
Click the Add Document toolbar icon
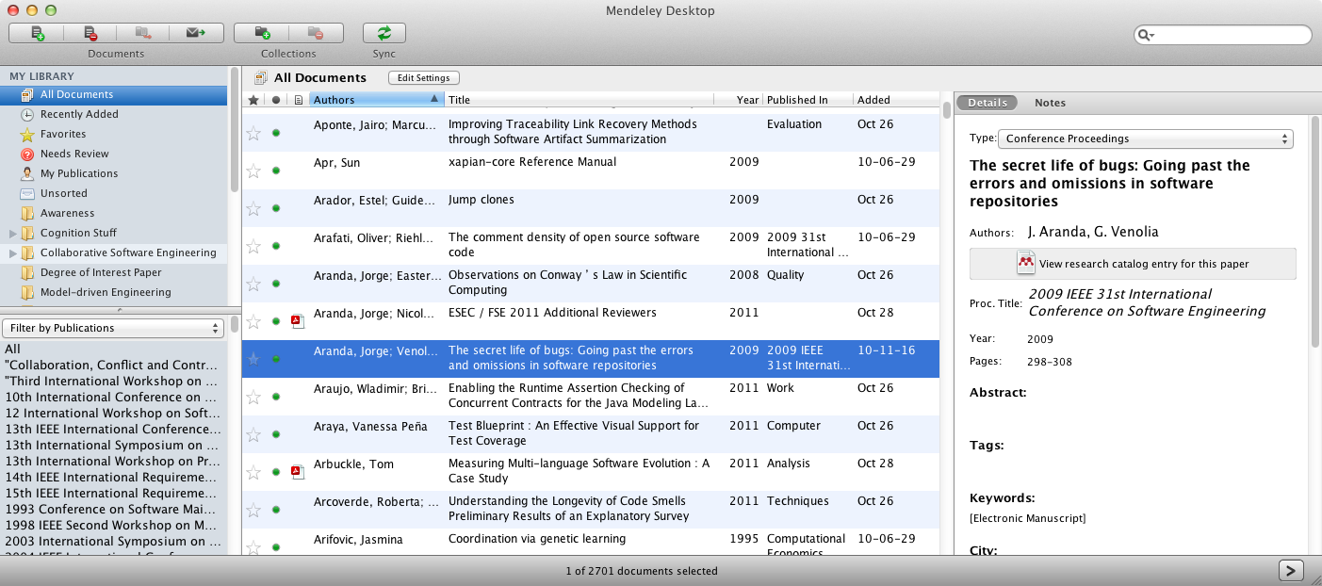(x=37, y=34)
